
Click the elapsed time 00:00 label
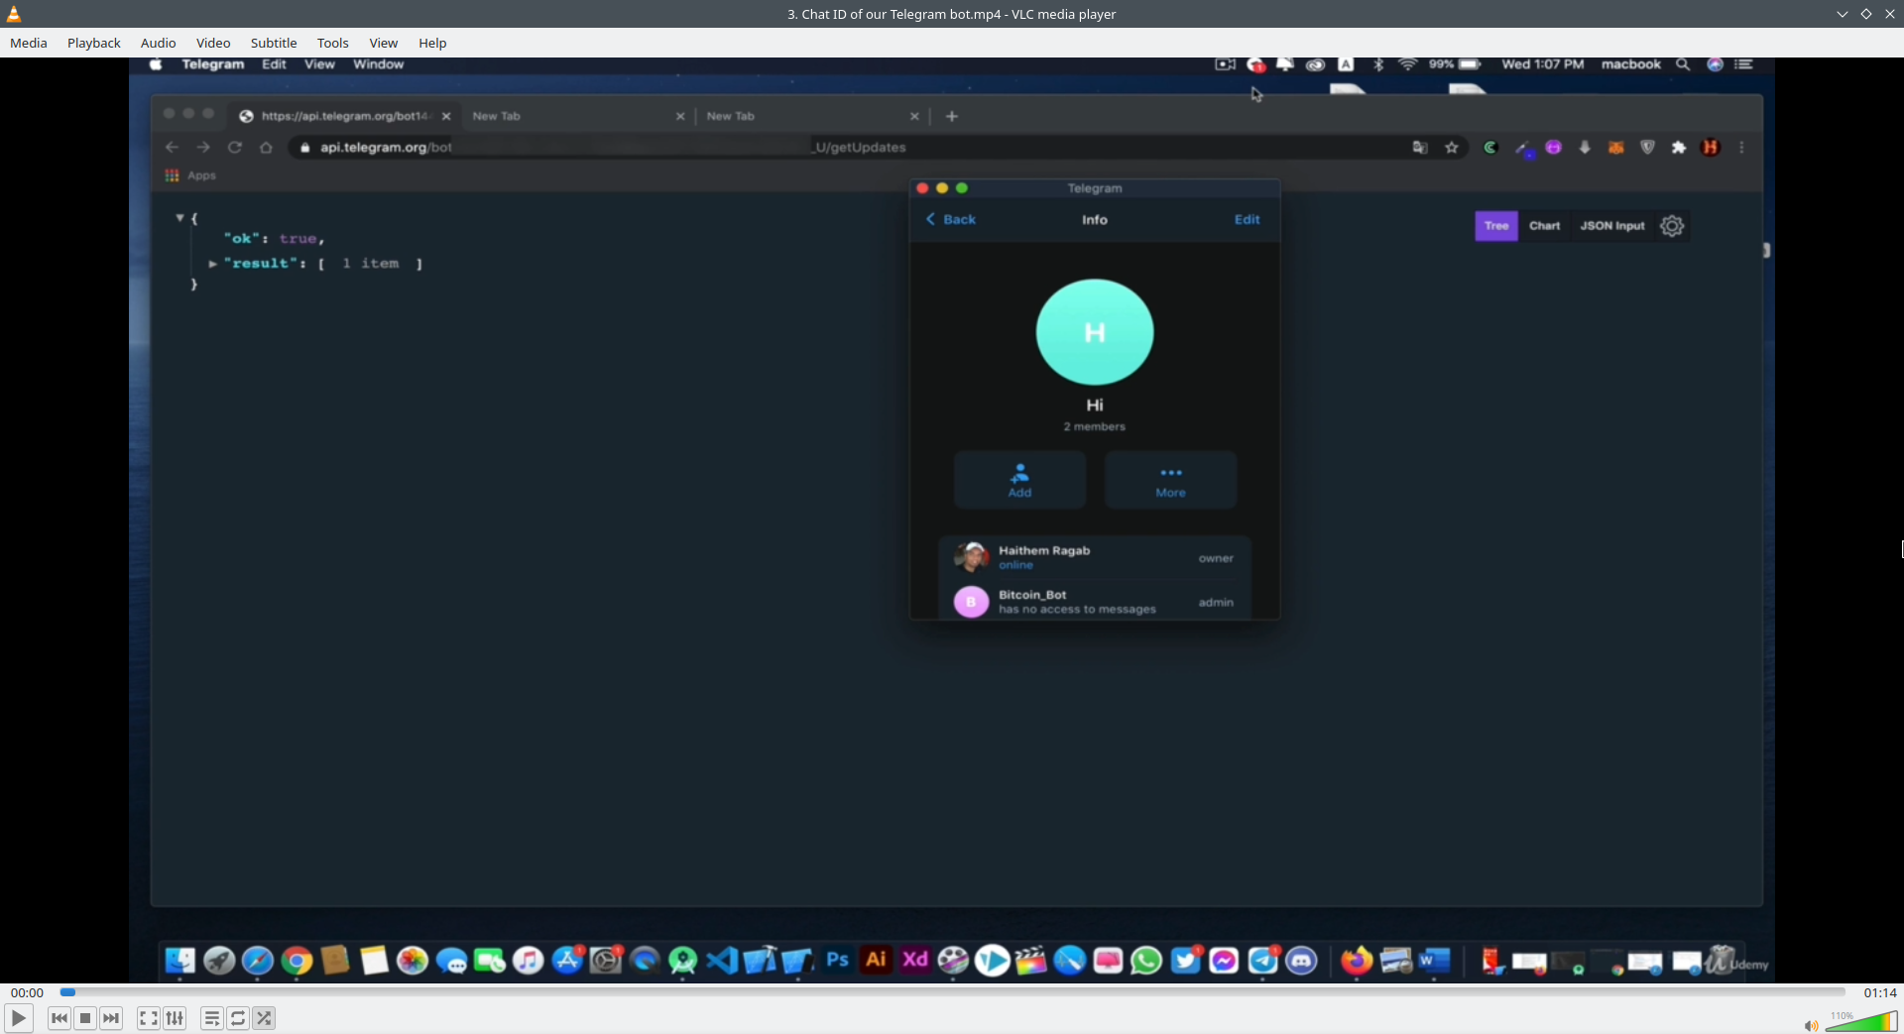tap(27, 992)
